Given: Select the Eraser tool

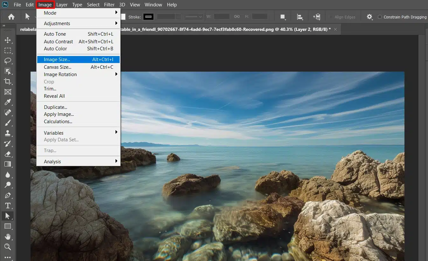Looking at the screenshot, I should click(8, 154).
